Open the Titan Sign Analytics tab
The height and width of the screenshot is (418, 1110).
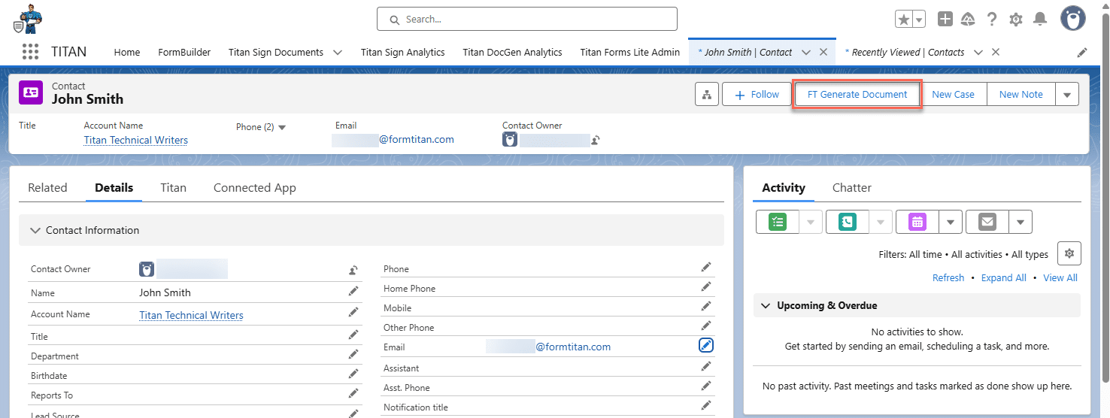402,53
